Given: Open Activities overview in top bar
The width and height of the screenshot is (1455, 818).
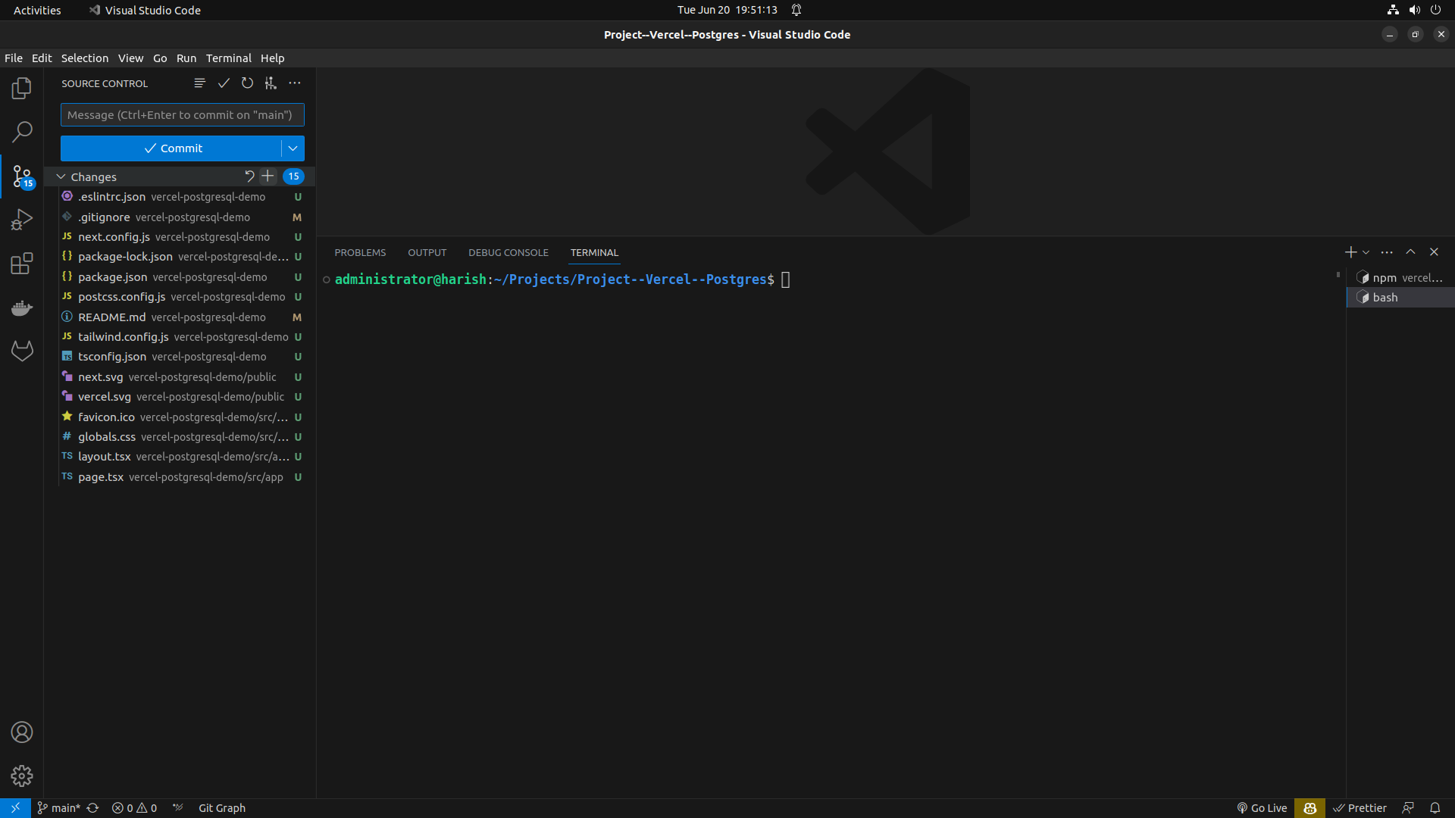Looking at the screenshot, I should pos(37,10).
